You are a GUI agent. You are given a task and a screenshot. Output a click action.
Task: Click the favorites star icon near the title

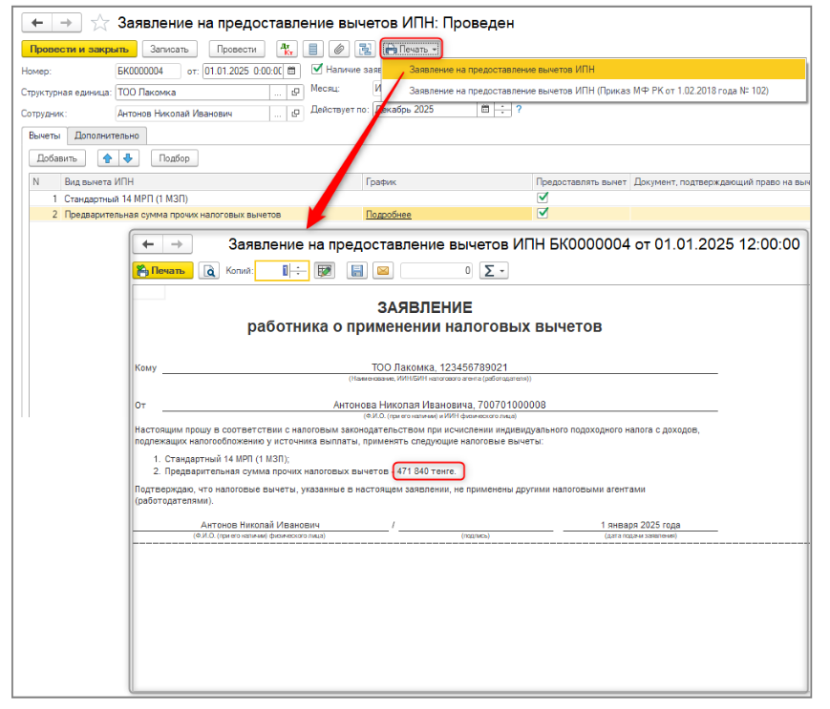coord(99,23)
